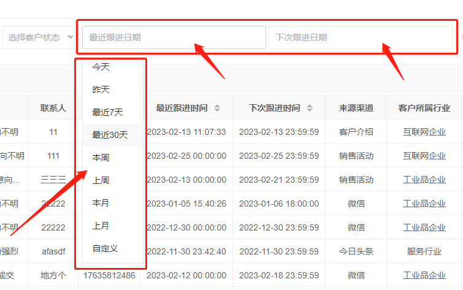463x290 pixels.
Task: Click phone number 17635812486
Action: (109, 275)
